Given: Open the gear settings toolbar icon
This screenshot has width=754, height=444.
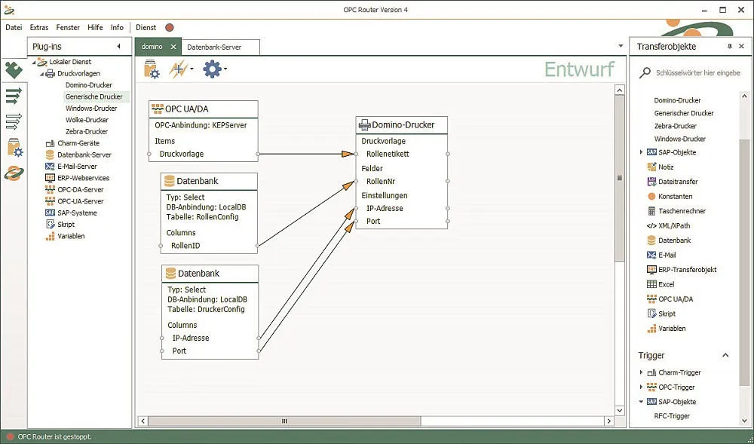Looking at the screenshot, I should [212, 69].
